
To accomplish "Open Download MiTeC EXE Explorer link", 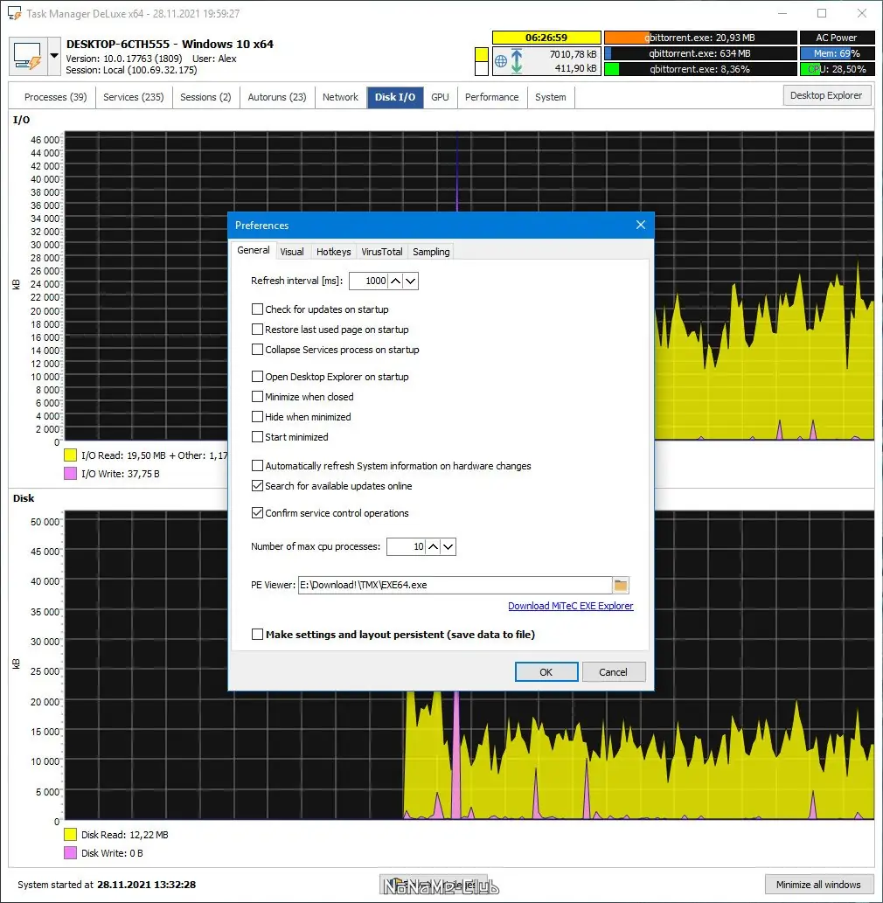I will pyautogui.click(x=571, y=606).
